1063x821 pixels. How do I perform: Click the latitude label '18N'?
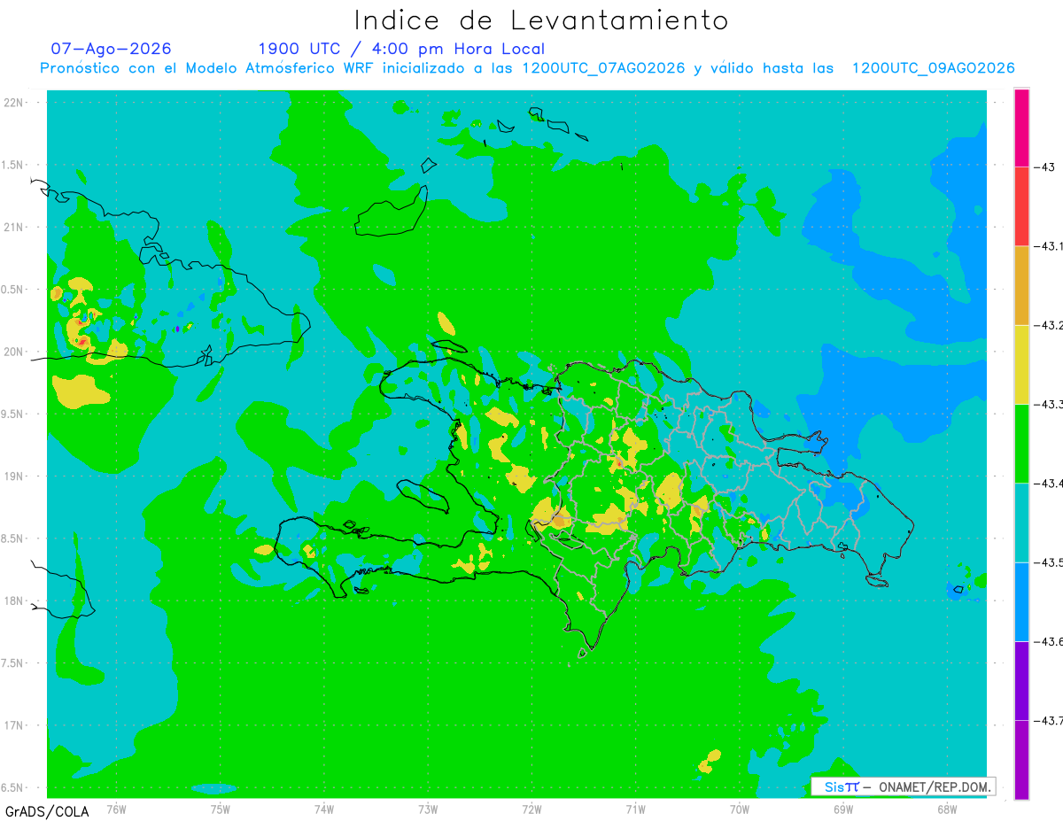click(x=13, y=600)
